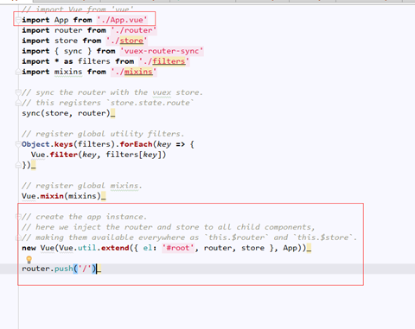This screenshot has height=329, width=415.
Task: Click the 'filter' method in Vue.filter
Action: tap(64, 155)
